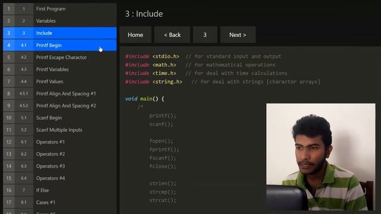This screenshot has width=381, height=214.
Task: Click the Home button
Action: point(135,35)
